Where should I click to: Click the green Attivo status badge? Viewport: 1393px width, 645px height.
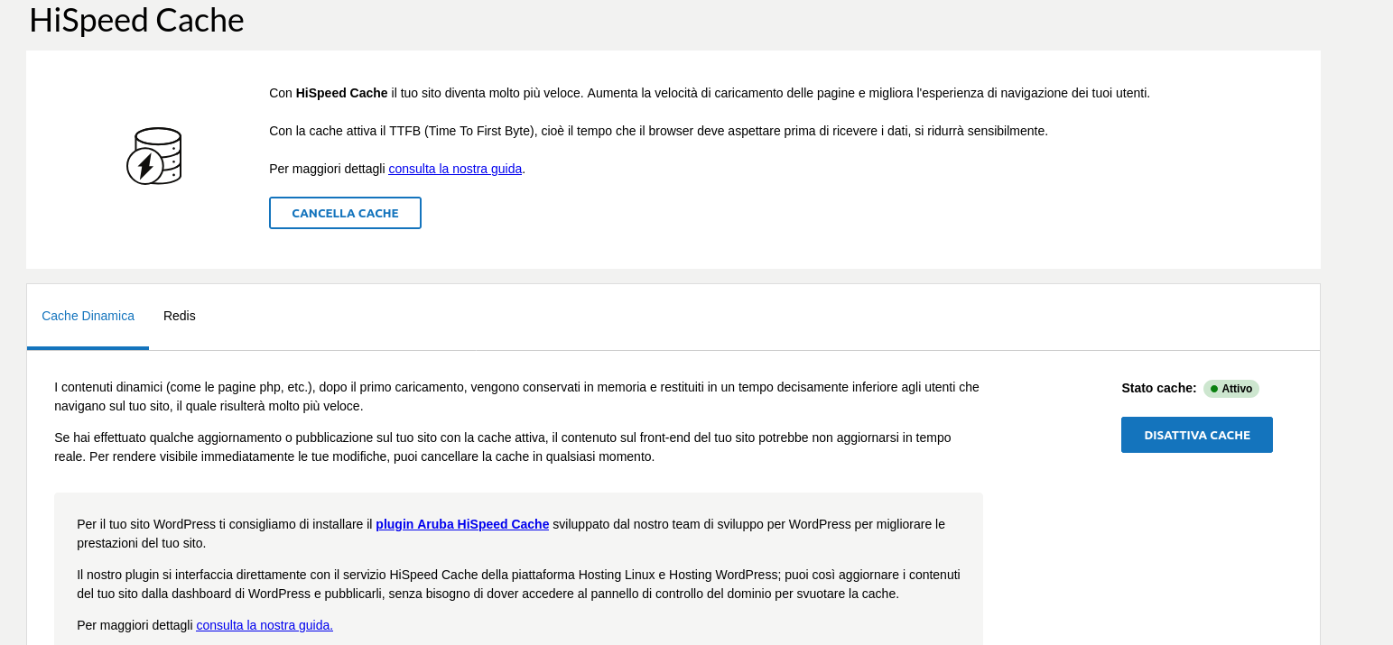(1231, 389)
